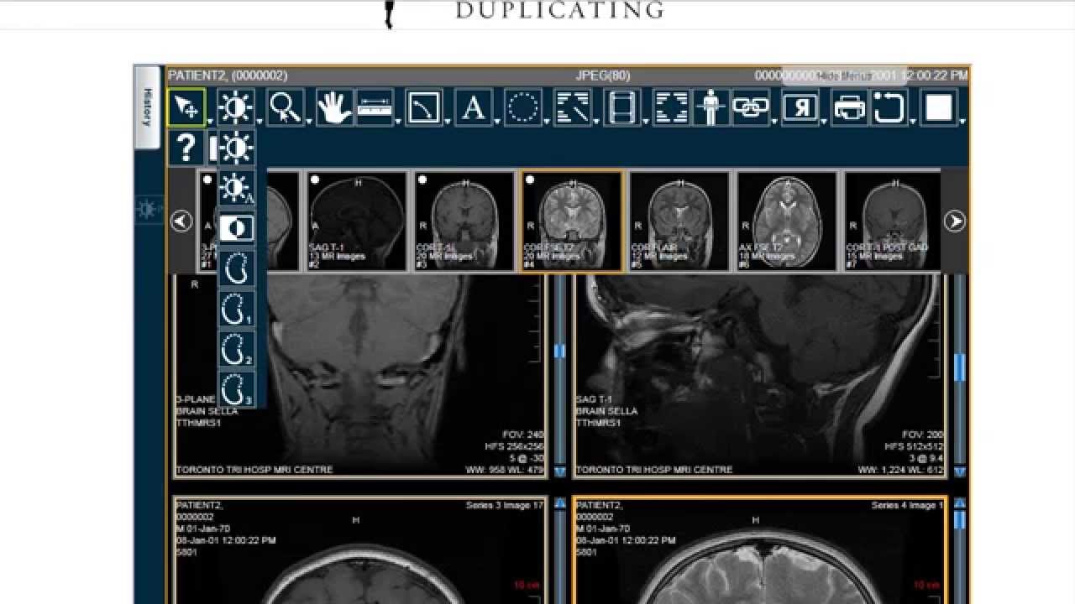This screenshot has height=604, width=1075.
Task: Open the History side tab
Action: (147, 107)
